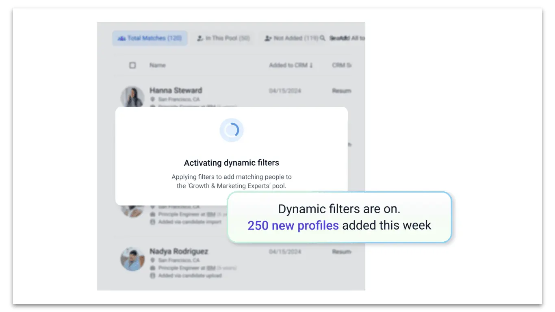Screen dimensions: 555x312
Task: Click the Name column header
Action: [157, 65]
